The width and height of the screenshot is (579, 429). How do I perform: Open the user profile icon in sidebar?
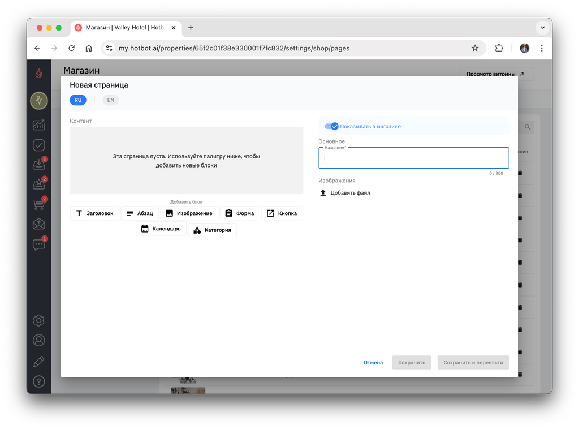(39, 340)
